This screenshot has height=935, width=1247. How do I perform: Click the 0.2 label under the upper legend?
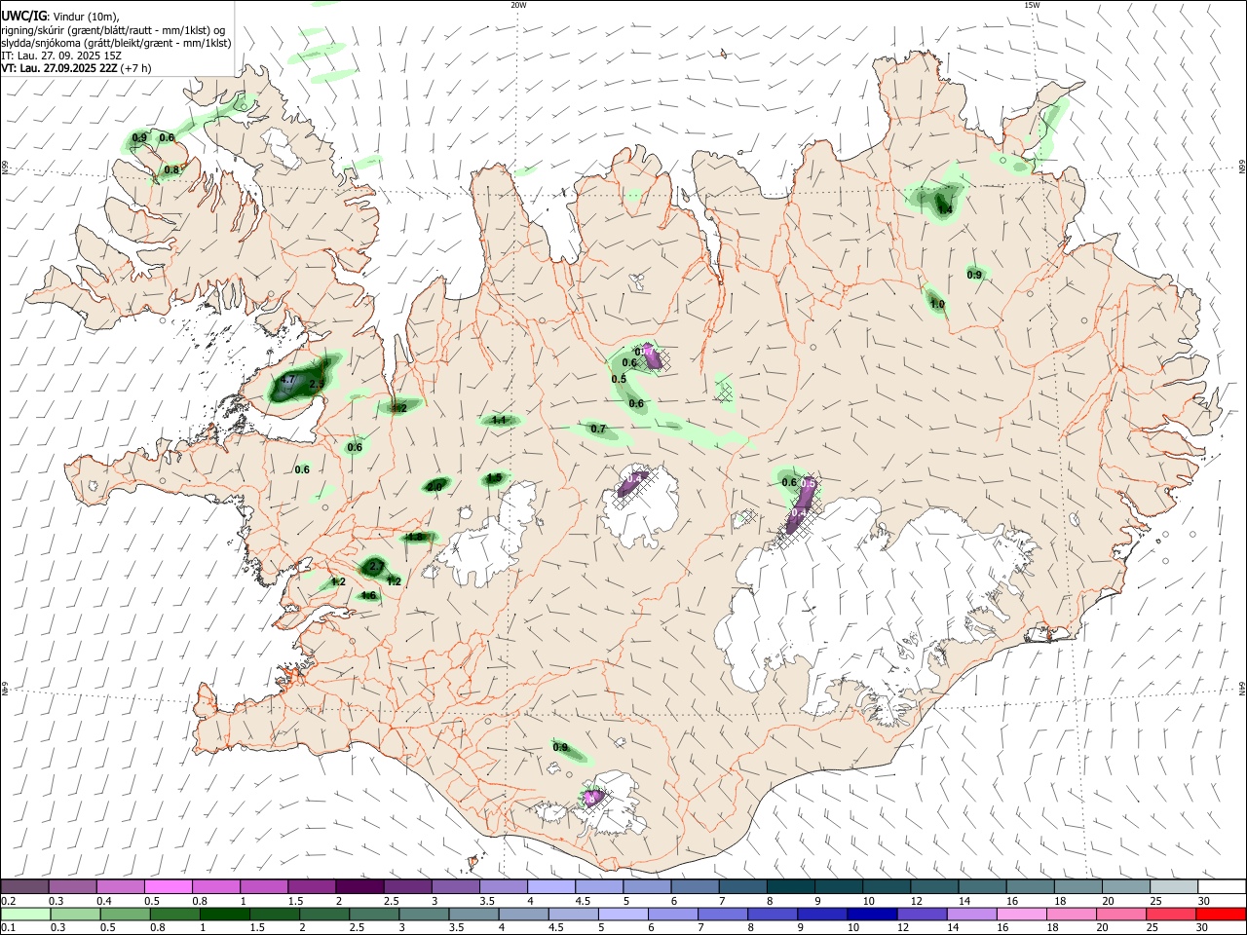(9, 901)
